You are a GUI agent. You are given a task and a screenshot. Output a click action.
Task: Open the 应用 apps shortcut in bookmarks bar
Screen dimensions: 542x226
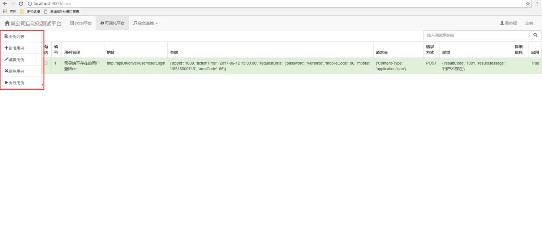(10, 12)
